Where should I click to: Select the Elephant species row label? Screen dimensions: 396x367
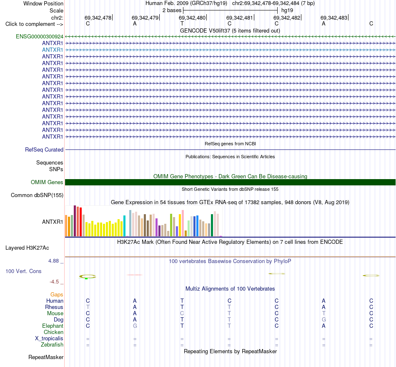(x=53, y=326)
